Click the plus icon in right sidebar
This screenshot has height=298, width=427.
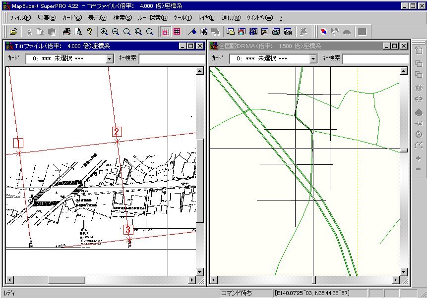click(419, 158)
